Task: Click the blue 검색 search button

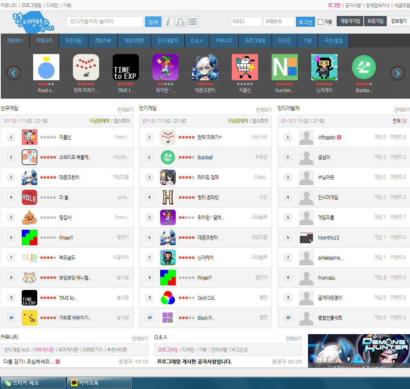Action: [153, 22]
